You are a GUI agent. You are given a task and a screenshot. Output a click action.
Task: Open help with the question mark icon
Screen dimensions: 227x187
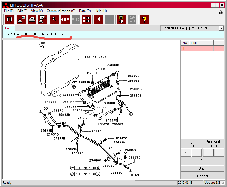[144, 19]
